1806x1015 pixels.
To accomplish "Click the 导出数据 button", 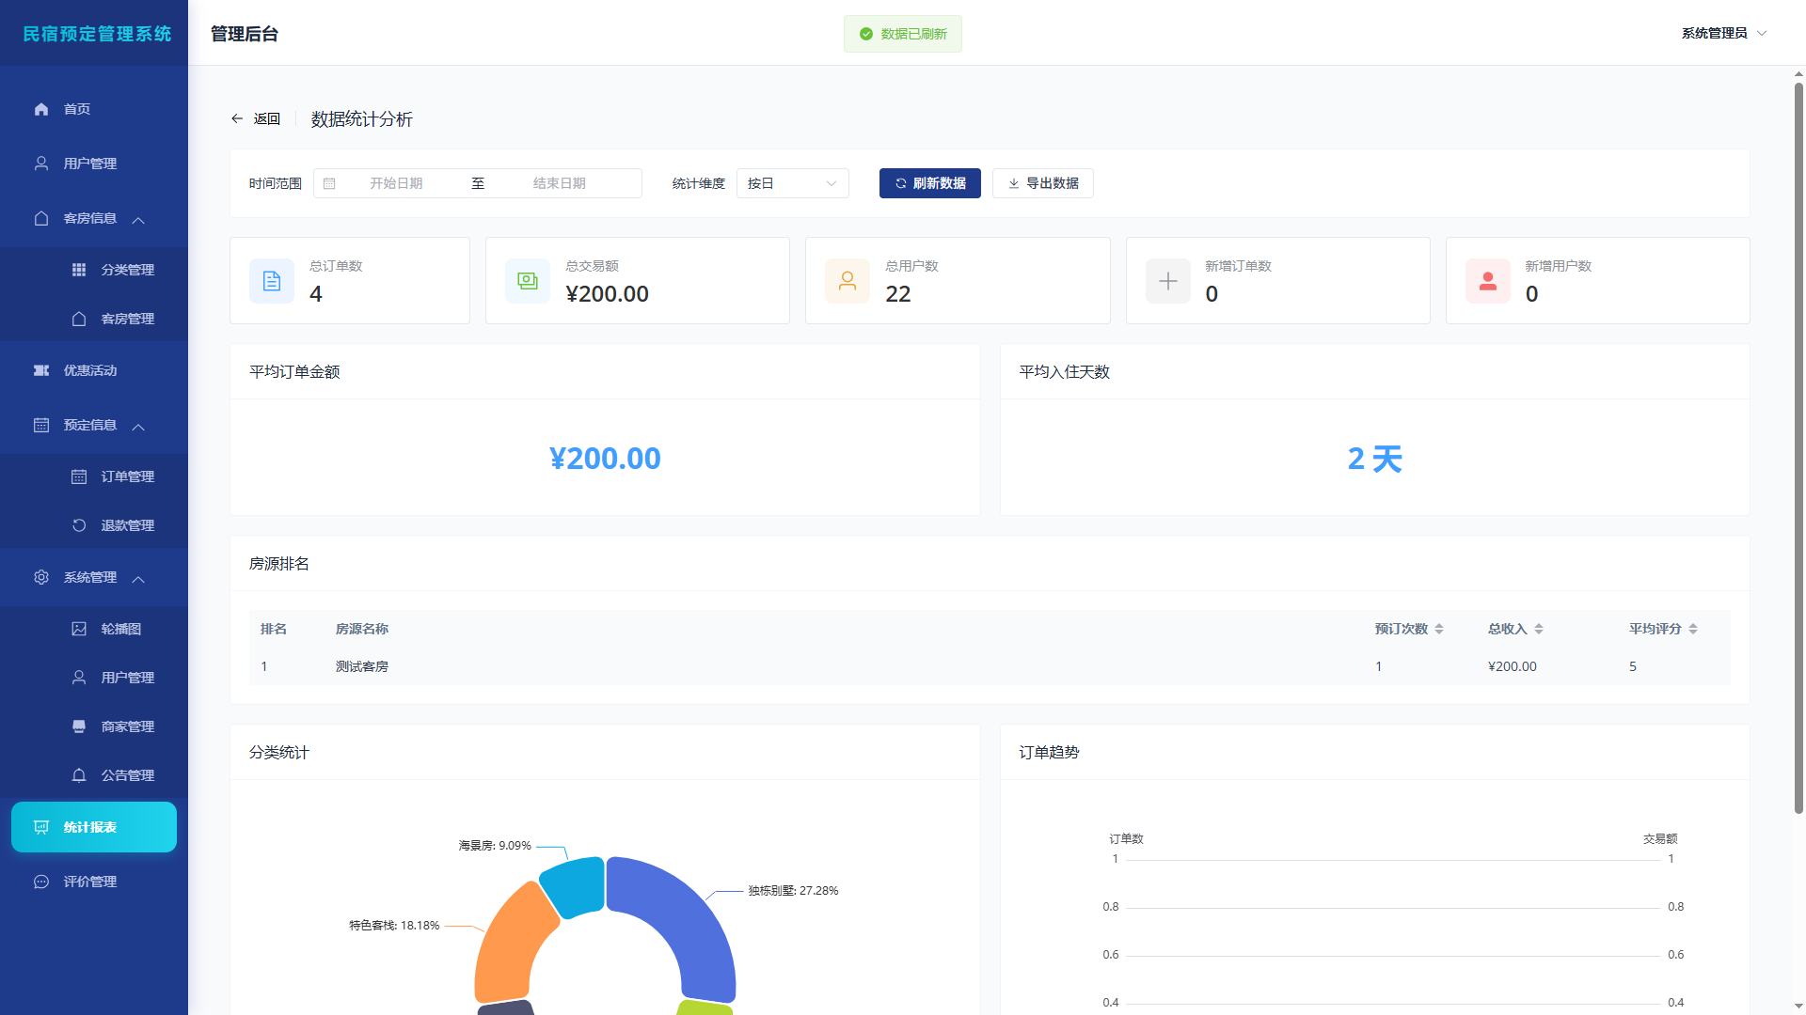I will [x=1042, y=183].
